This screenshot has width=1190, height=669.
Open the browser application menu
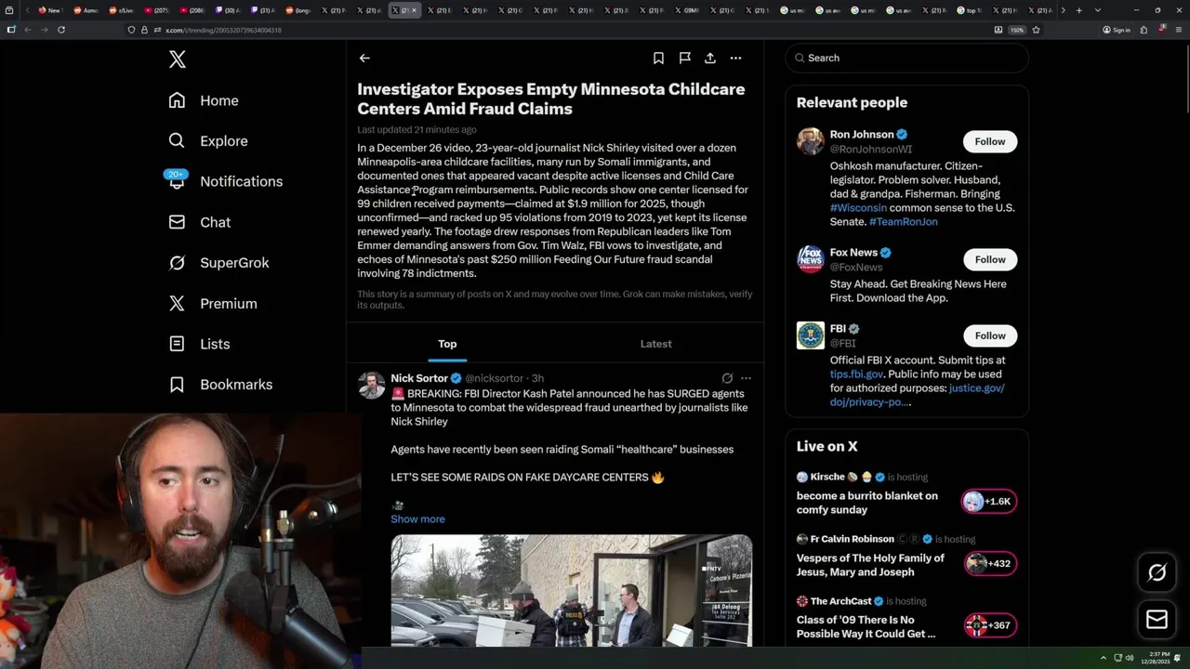pyautogui.click(x=1179, y=30)
